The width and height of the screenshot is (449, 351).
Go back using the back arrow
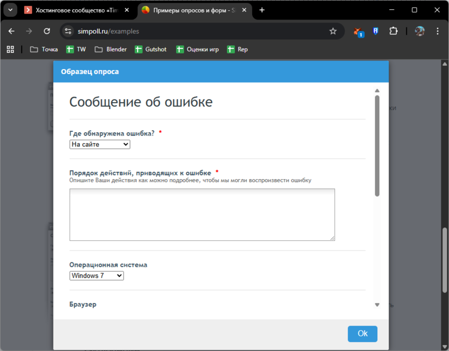[11, 31]
